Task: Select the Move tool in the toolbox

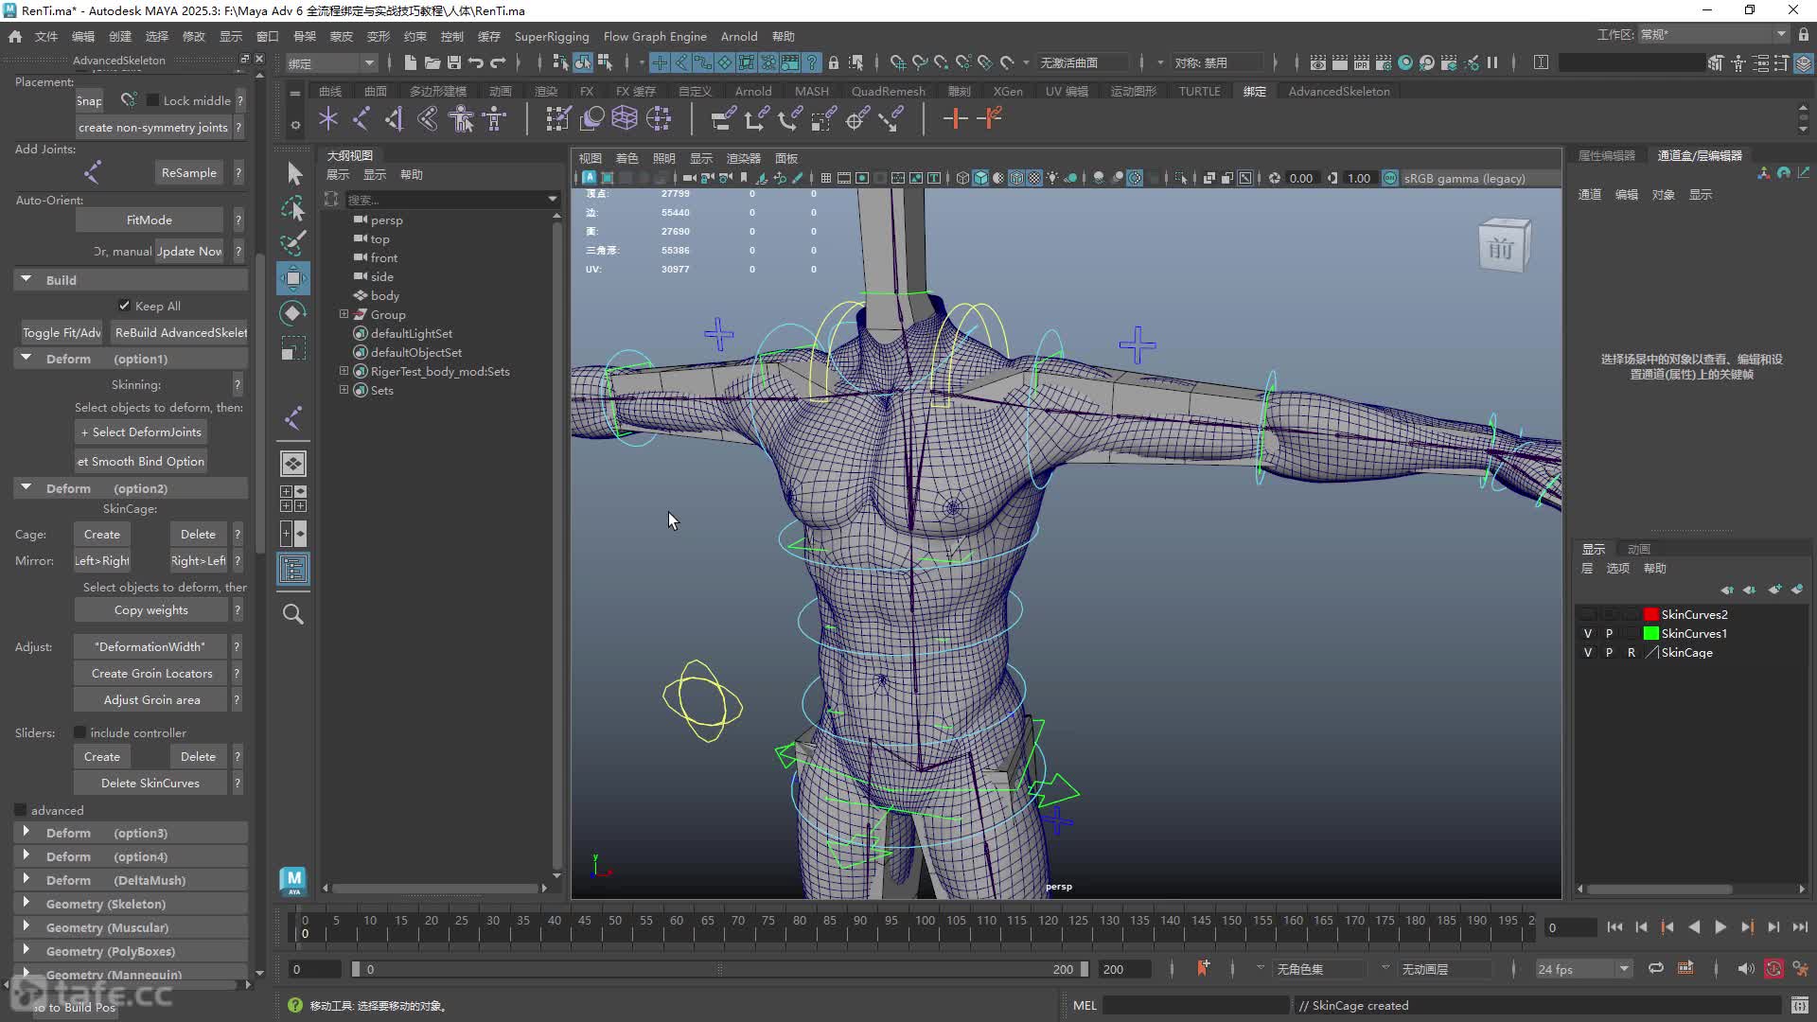Action: tap(293, 278)
